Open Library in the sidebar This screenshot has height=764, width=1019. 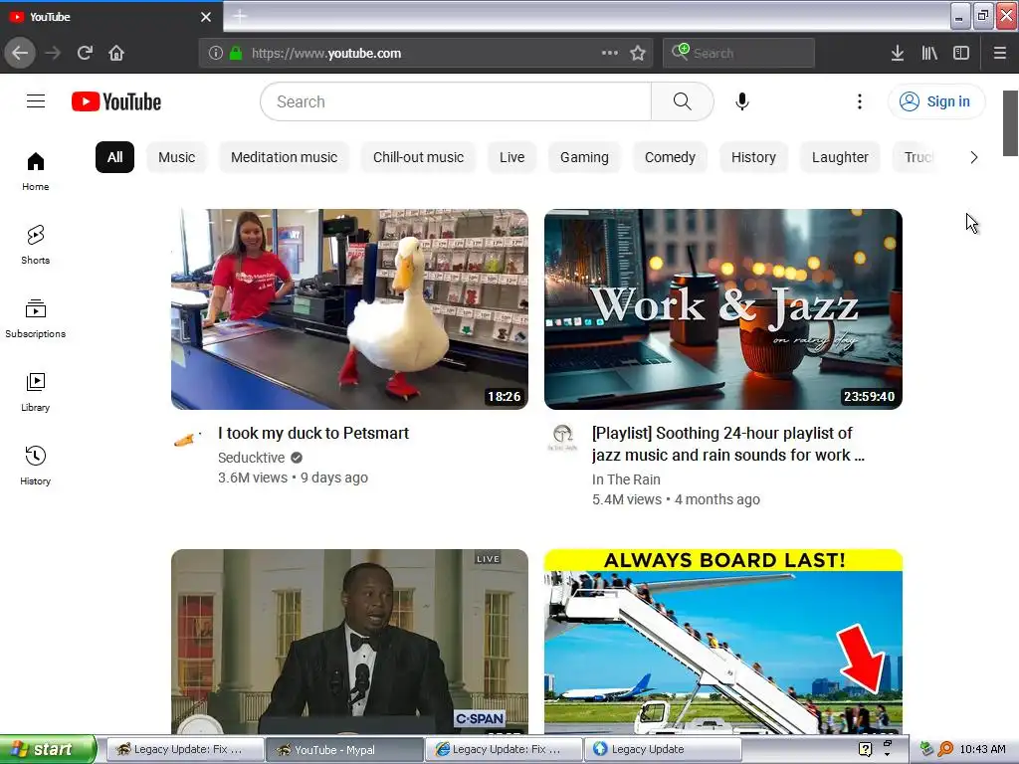35,392
